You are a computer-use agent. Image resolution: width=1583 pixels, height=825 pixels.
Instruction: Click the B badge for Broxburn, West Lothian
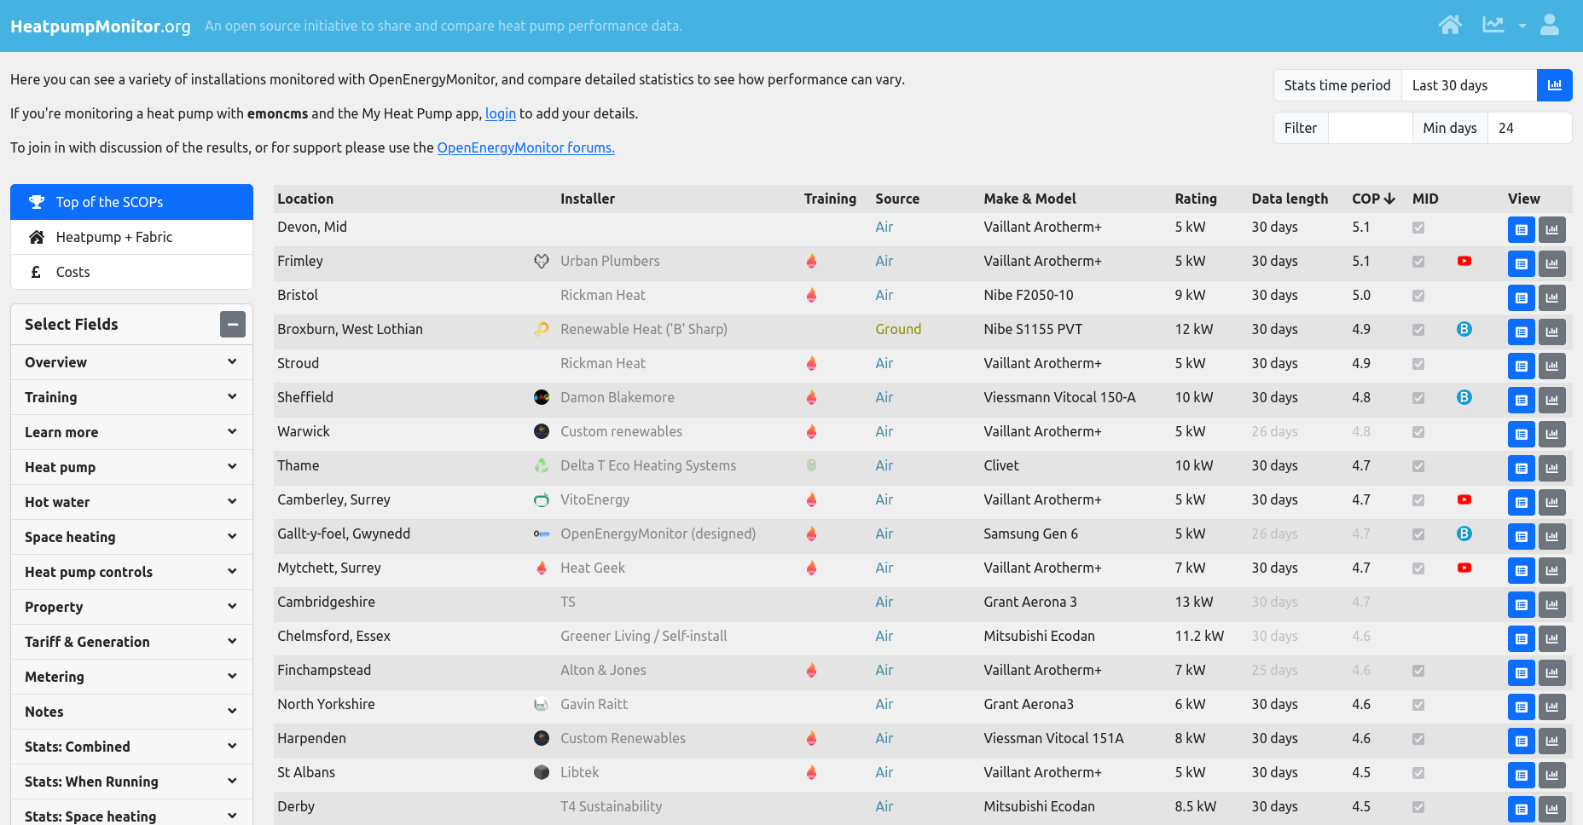[x=1464, y=329]
